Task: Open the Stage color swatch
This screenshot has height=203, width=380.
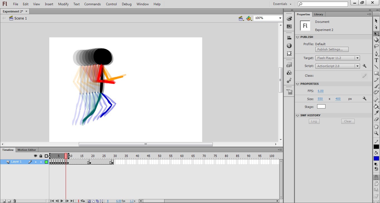Action: click(321, 106)
